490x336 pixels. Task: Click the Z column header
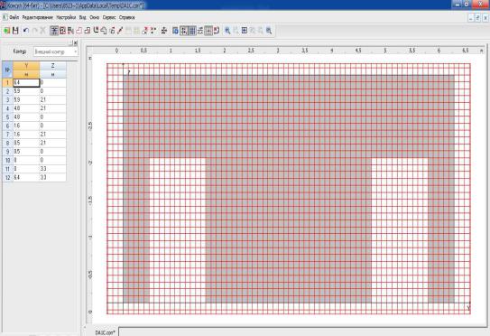[53, 66]
